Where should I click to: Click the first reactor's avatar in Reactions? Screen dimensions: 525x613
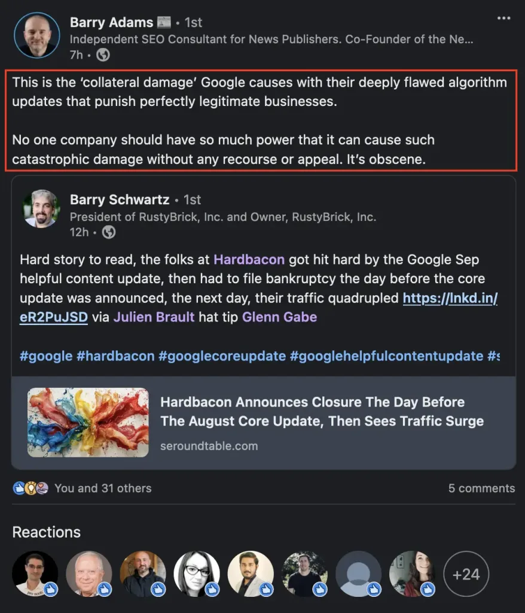(35, 574)
